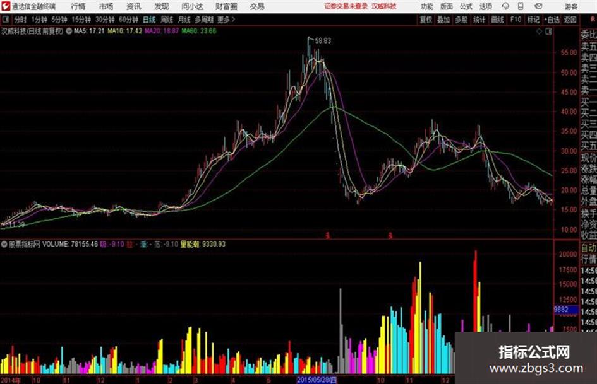The height and width of the screenshot is (384, 597).
Task: Open the volume indicator dropdown arrow
Action: (4, 244)
